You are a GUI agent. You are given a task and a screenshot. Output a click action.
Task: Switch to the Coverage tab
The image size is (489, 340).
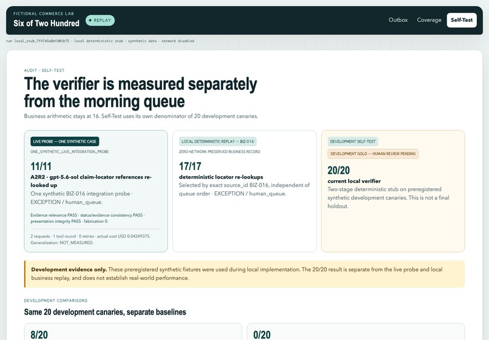click(x=429, y=20)
